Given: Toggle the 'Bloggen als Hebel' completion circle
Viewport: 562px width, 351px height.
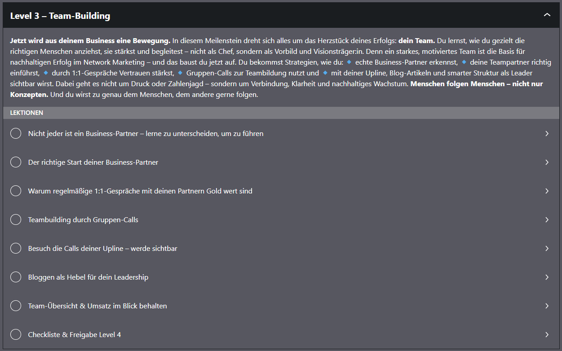Looking at the screenshot, I should (x=16, y=277).
